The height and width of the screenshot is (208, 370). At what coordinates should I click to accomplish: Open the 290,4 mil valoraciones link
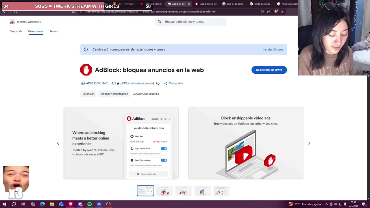point(137,83)
